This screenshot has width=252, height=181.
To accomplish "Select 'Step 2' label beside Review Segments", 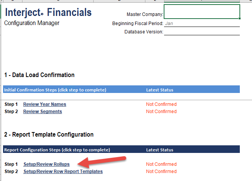I will point(11,112).
